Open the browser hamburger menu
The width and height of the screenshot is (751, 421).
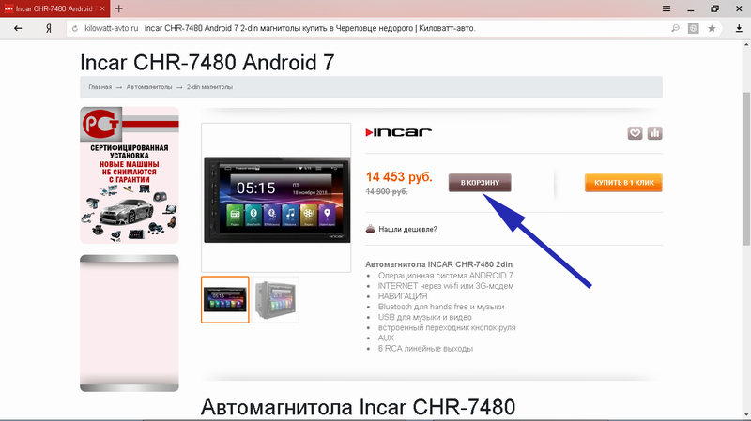click(667, 8)
